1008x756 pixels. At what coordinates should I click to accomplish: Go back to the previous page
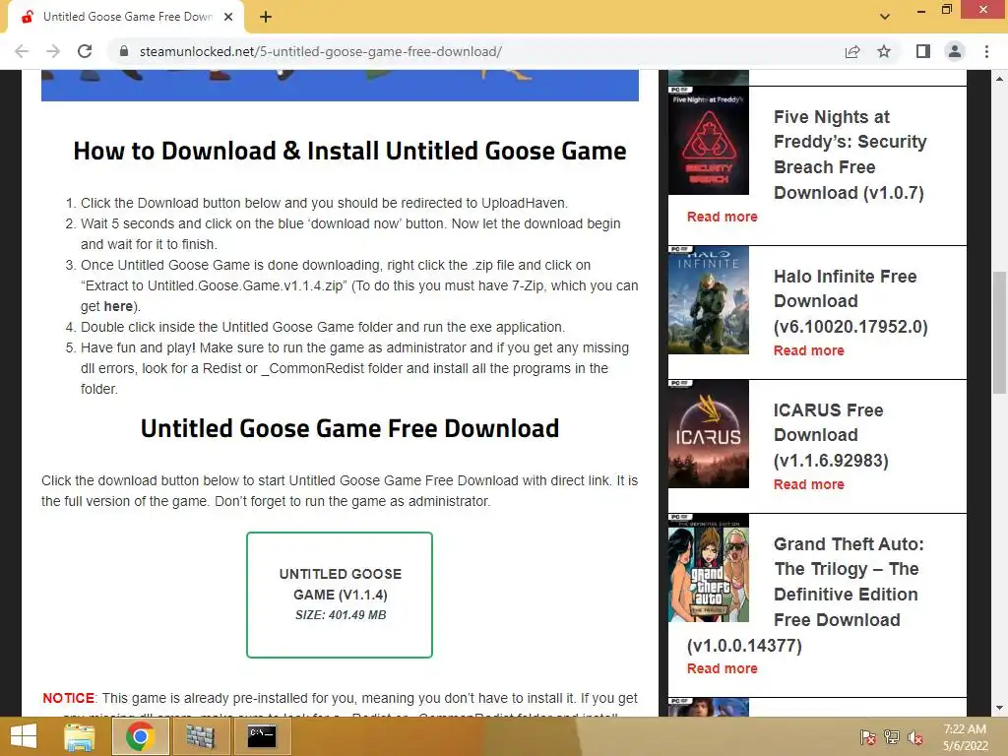[x=22, y=51]
